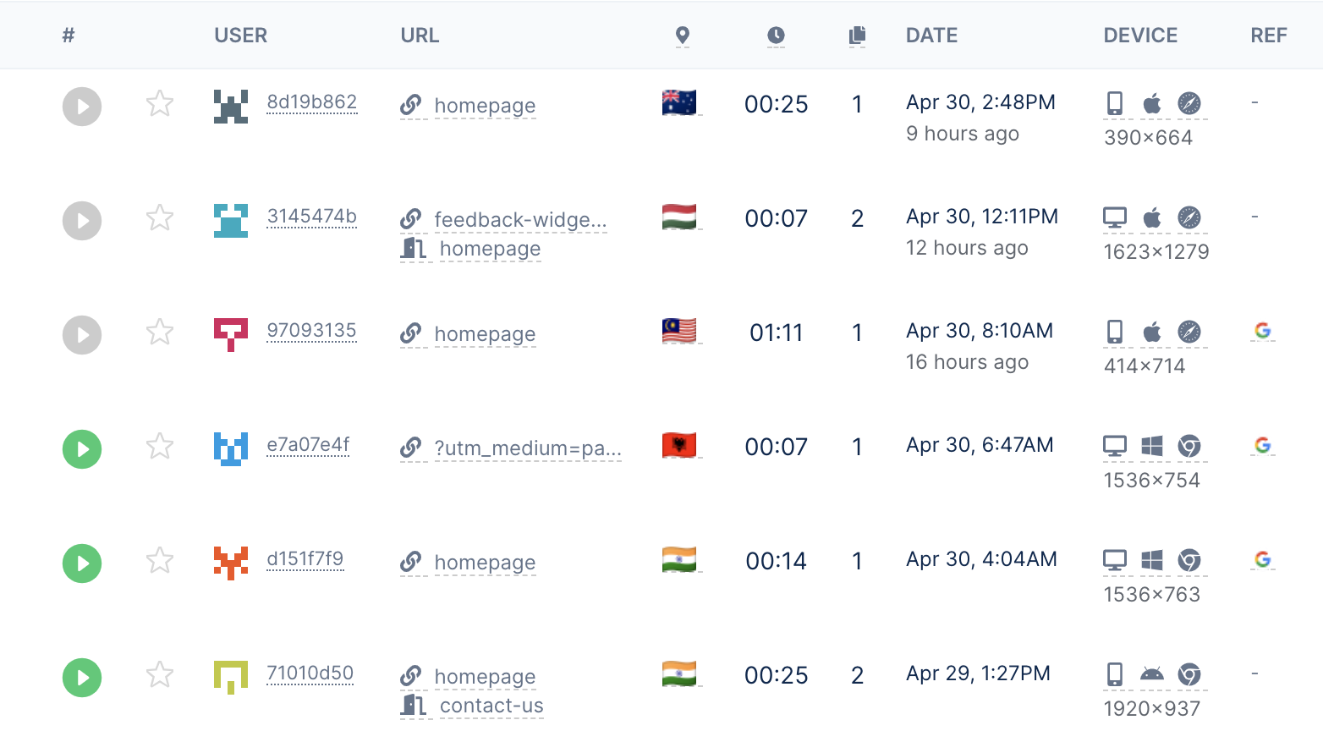Play user 71010d50's session recording
Viewport: 1323px width, 753px height.
81,678
